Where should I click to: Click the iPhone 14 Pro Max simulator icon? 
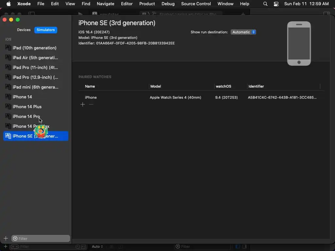click(8, 126)
